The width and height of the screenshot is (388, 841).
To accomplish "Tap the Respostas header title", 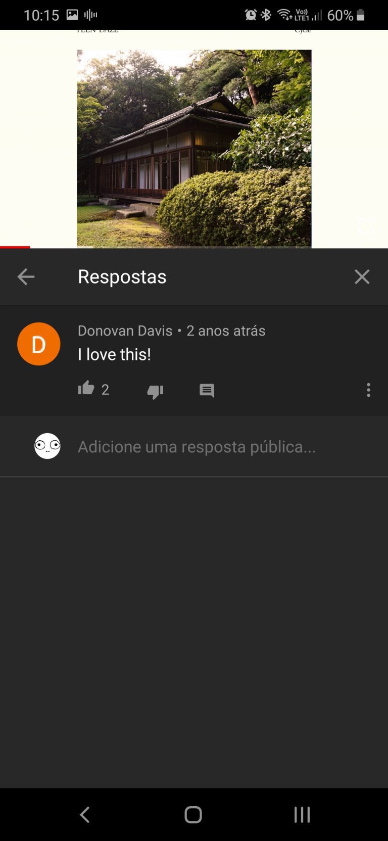I will click(122, 276).
